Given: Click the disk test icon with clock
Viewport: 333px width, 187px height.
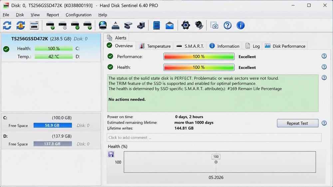Looking at the screenshot, I should pos(63,26).
